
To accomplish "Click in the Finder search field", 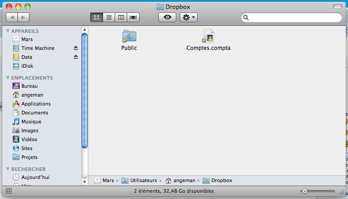I will 291,17.
